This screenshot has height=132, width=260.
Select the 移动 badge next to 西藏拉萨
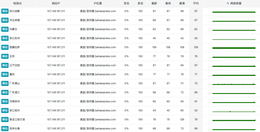5,47
